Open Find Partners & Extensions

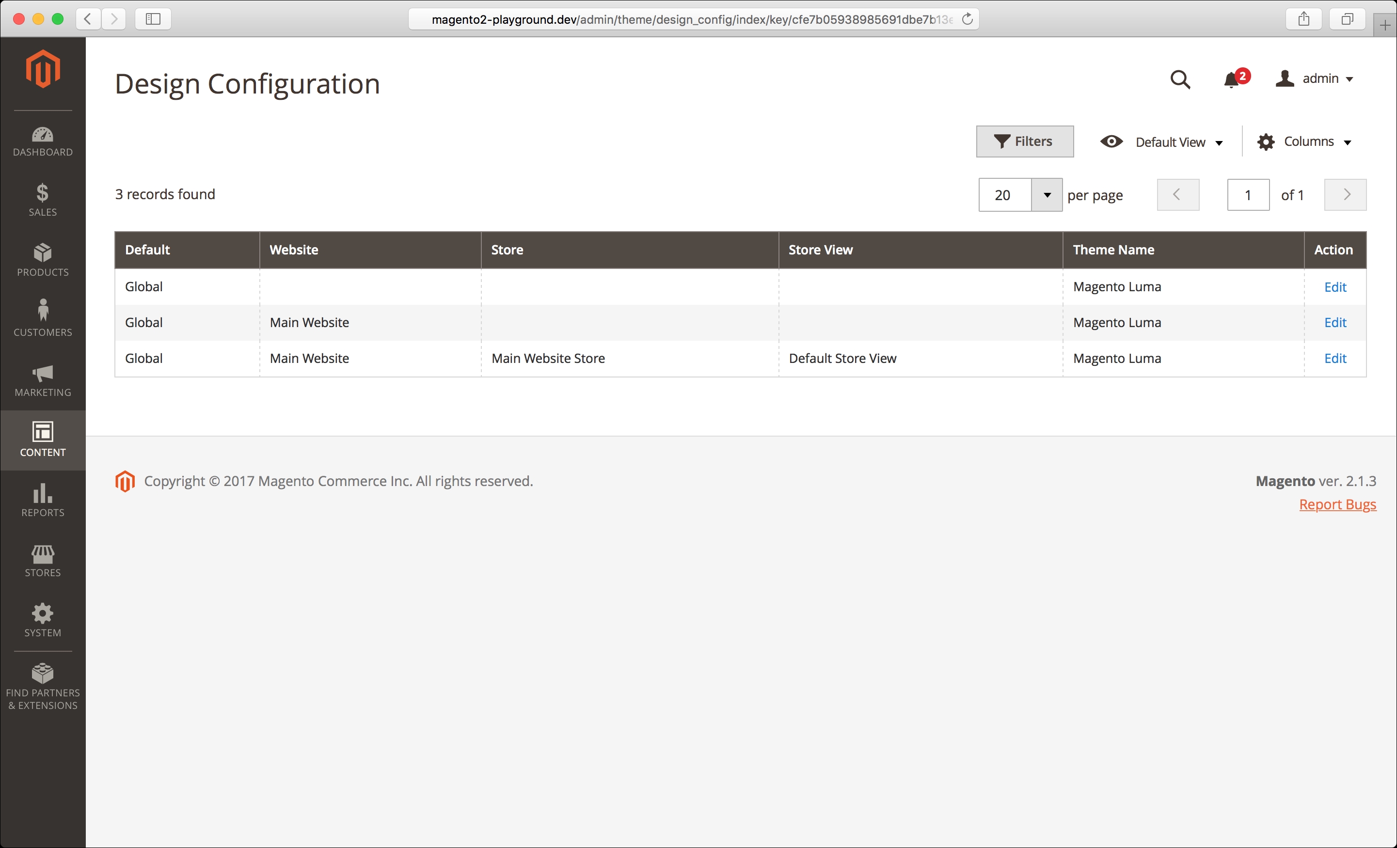[x=43, y=687]
